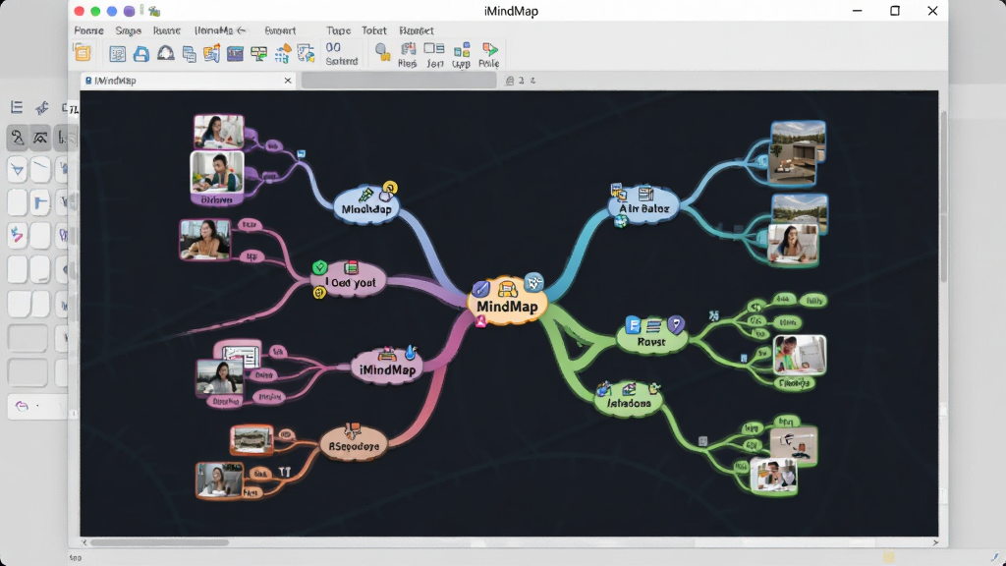Click the dark arch-shaped toolbar icon
The image size is (1006, 566).
tap(165, 53)
